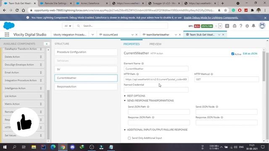
Task: Open AccountCard tab dropdown arrow
Action: (x=132, y=35)
